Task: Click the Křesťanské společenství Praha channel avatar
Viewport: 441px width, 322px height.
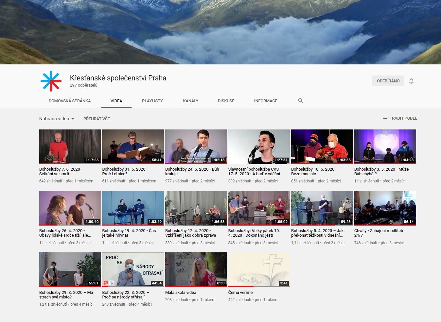Action: point(51,81)
